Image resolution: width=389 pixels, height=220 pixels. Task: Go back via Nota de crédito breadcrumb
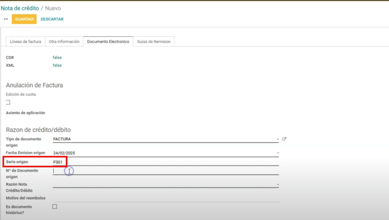pos(20,8)
